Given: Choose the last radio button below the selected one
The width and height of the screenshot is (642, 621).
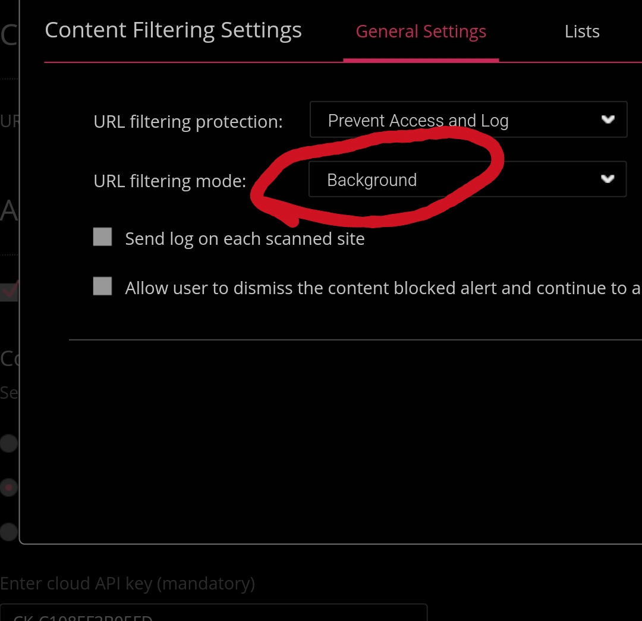Looking at the screenshot, I should tap(8, 531).
